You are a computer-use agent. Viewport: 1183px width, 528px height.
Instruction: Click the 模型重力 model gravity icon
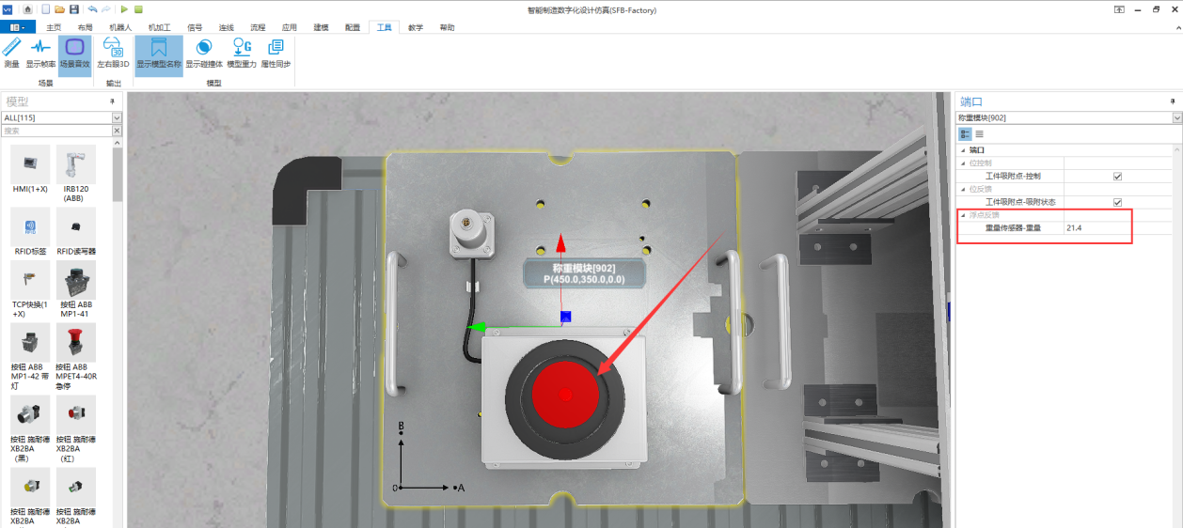pyautogui.click(x=242, y=54)
